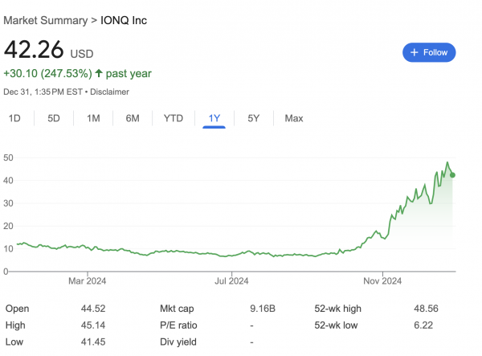Select the YTD tab
This screenshot has height=356, width=482.
(x=174, y=118)
